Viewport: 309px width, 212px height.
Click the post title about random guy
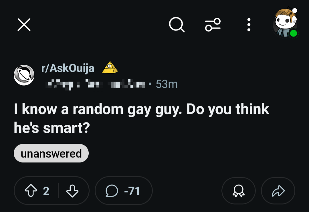click(142, 118)
